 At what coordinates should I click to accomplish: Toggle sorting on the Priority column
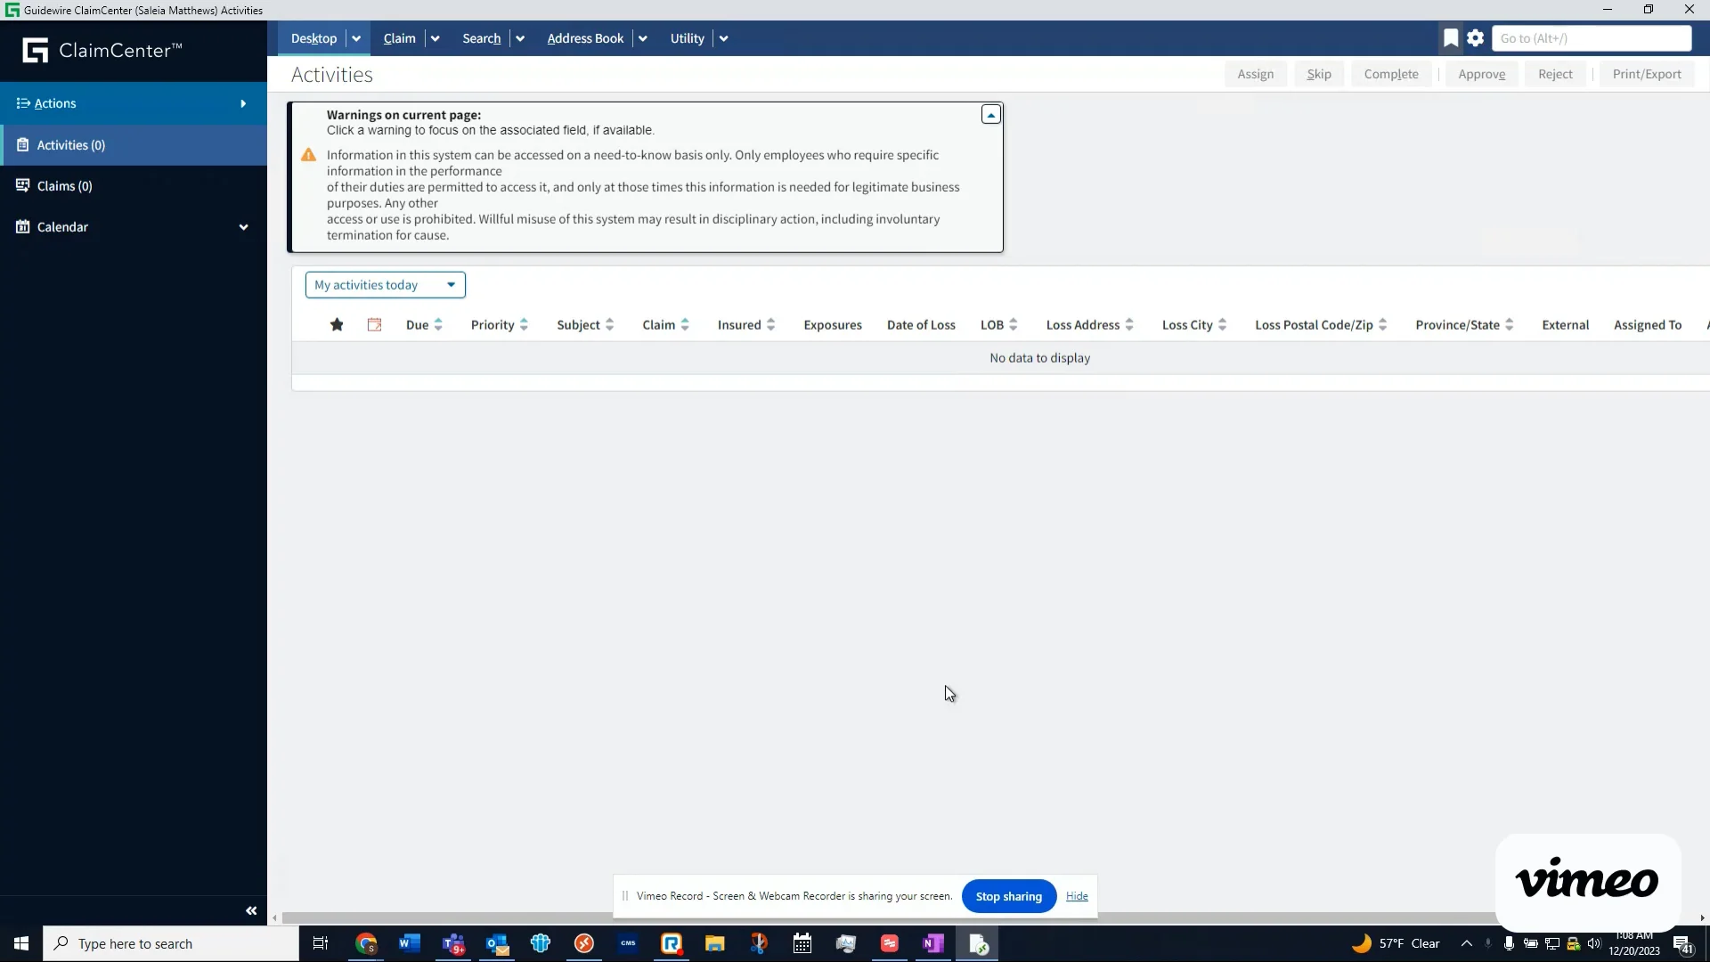(x=525, y=324)
